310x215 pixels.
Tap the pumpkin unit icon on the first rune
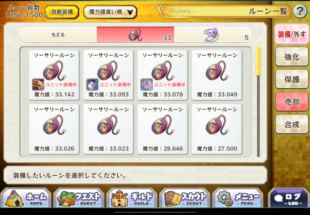38,84
